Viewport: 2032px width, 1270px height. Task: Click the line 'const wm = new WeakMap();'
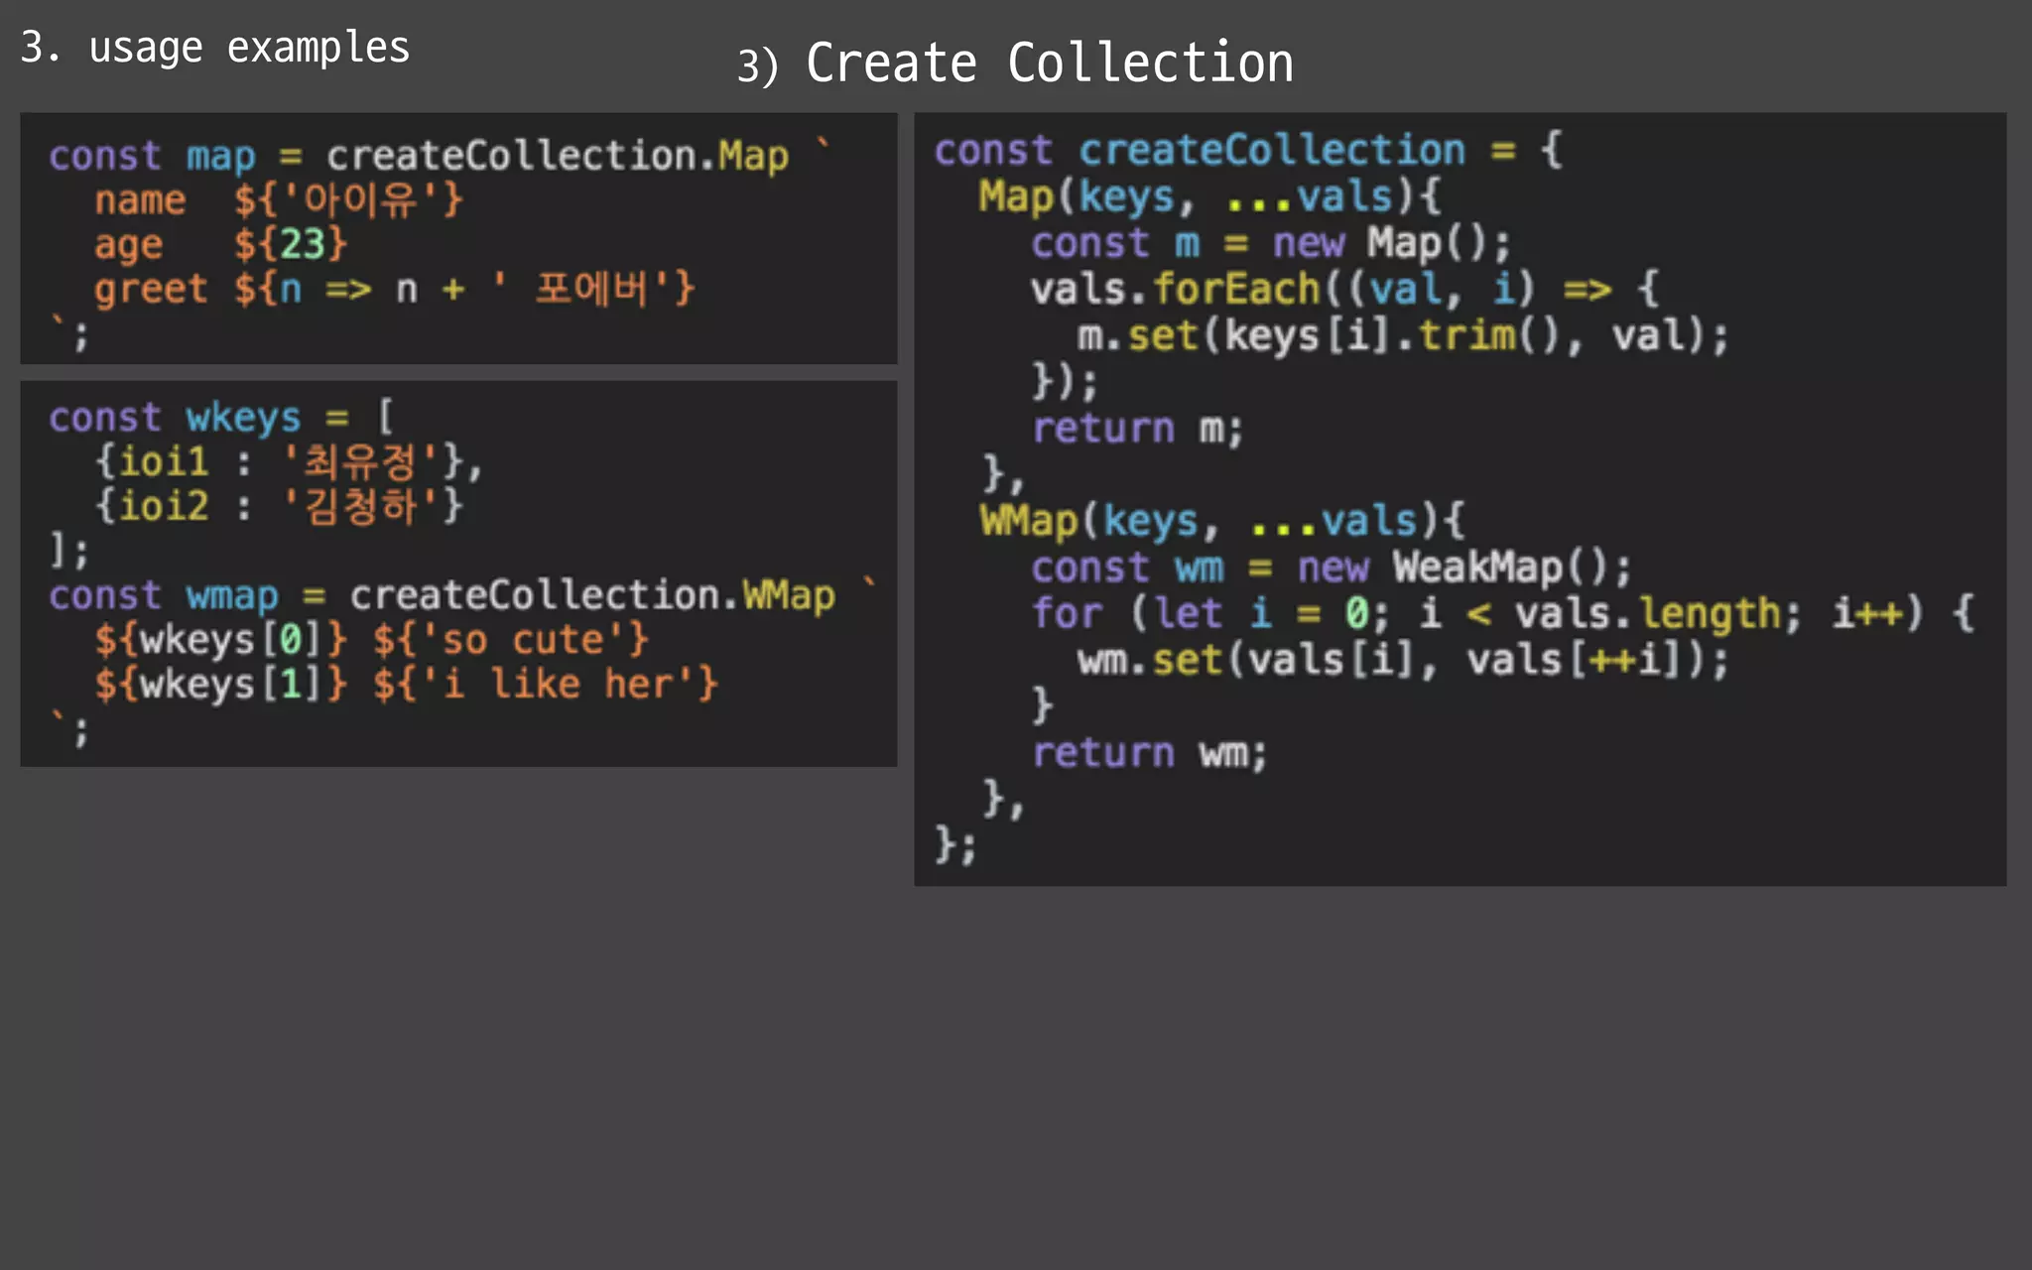[1331, 568]
